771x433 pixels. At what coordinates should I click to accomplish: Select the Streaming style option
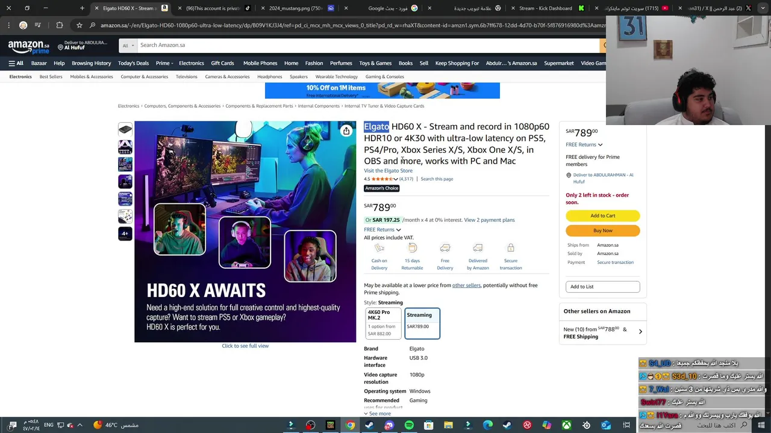pyautogui.click(x=422, y=324)
